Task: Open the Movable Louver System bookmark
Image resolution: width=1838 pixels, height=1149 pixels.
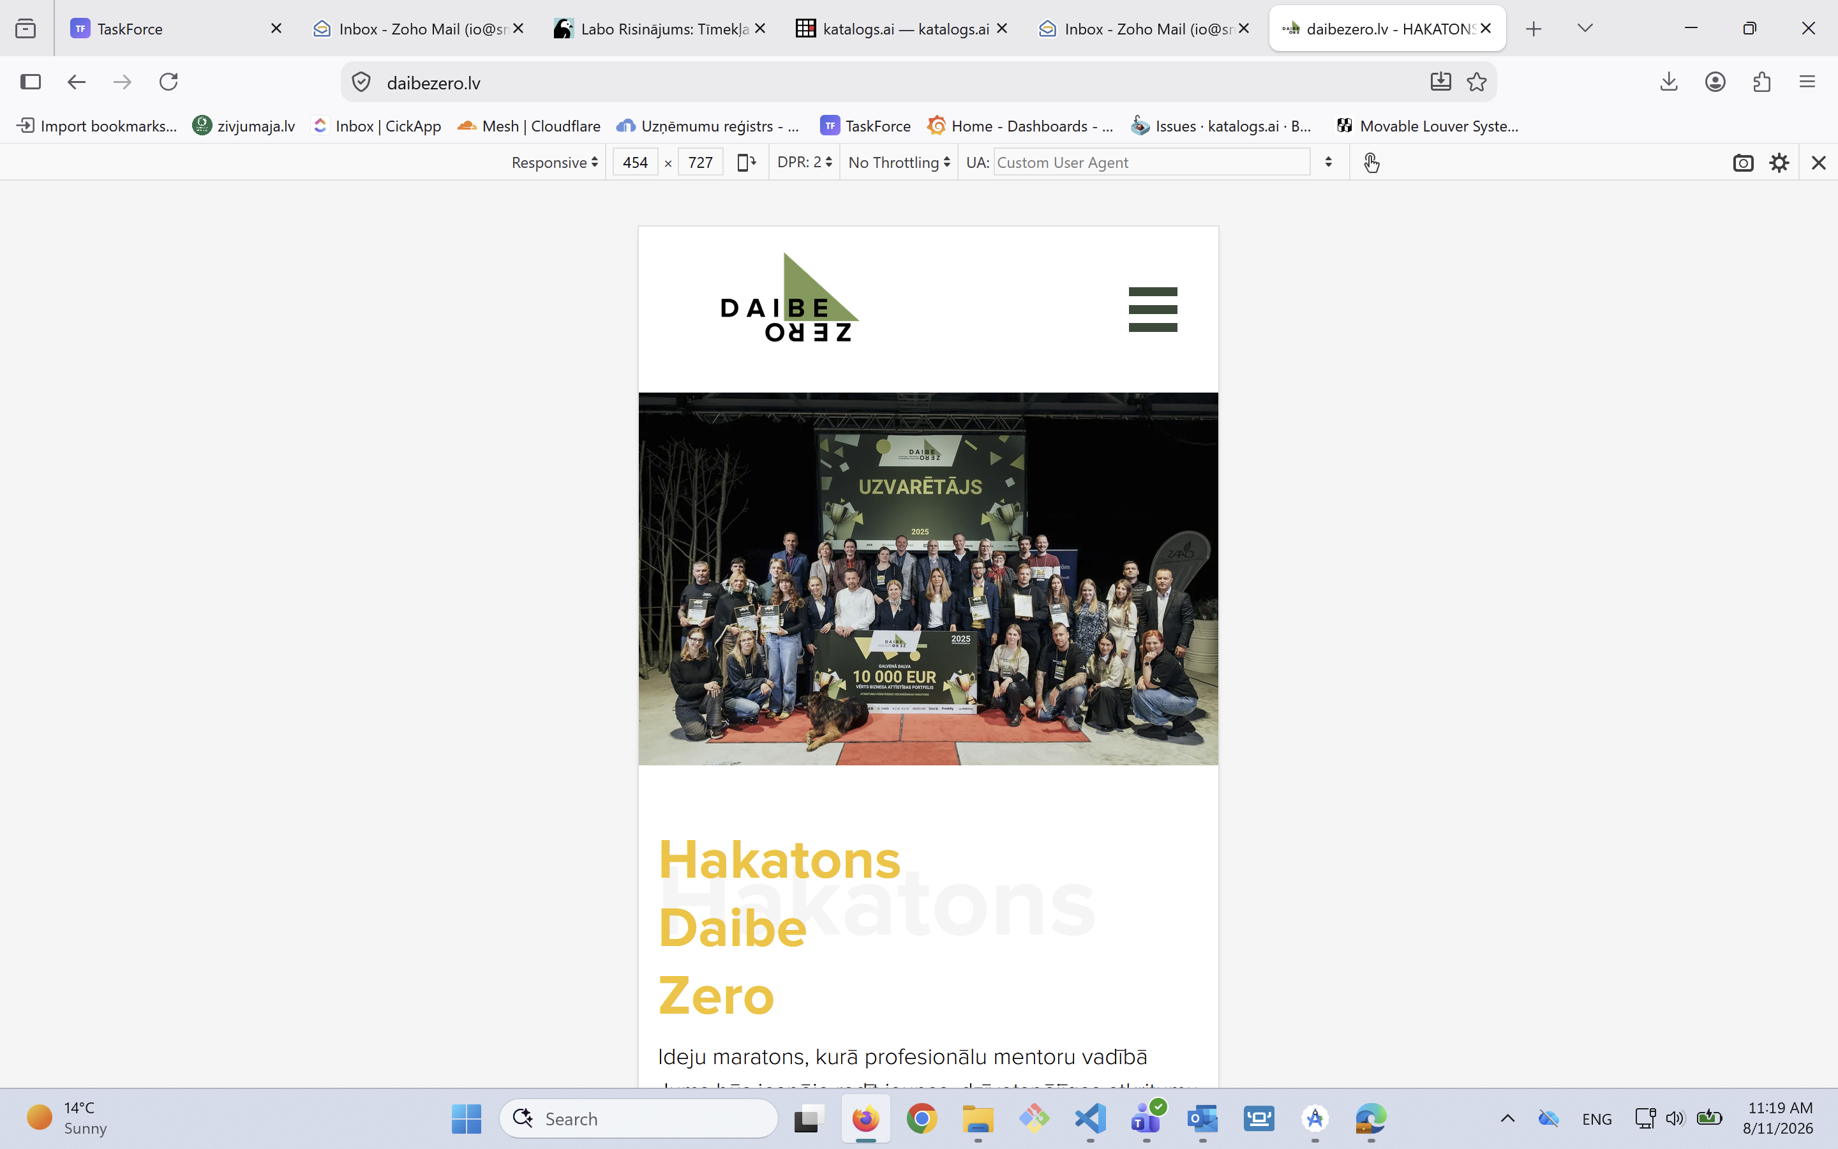Action: tap(1428, 125)
